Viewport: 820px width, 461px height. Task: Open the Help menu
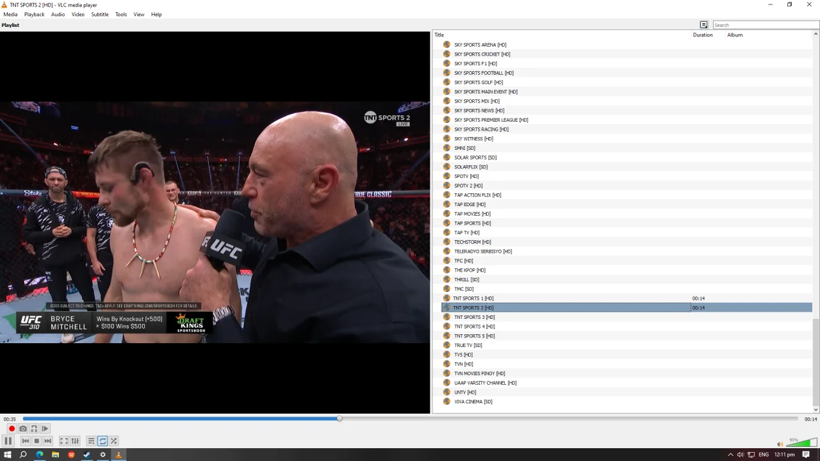156,14
